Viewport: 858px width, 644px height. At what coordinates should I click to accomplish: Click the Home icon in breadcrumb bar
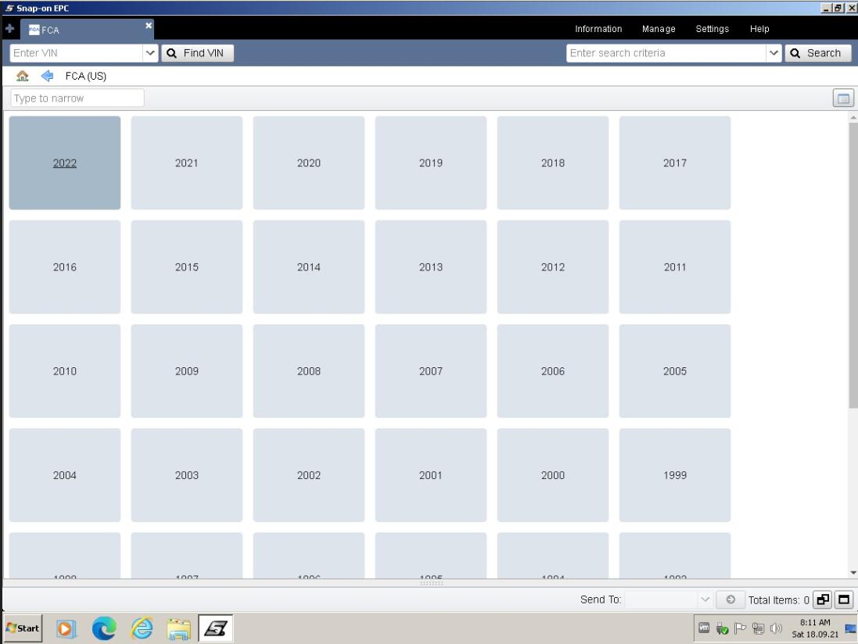pos(23,76)
